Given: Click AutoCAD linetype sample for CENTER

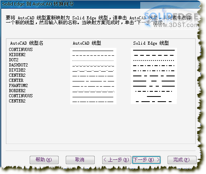Looking at the screenshot, I should (93, 81).
